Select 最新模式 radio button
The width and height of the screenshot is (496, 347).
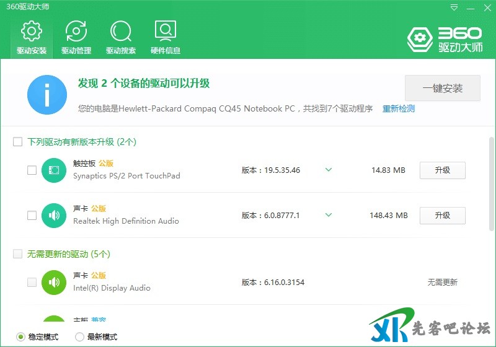tap(79, 337)
